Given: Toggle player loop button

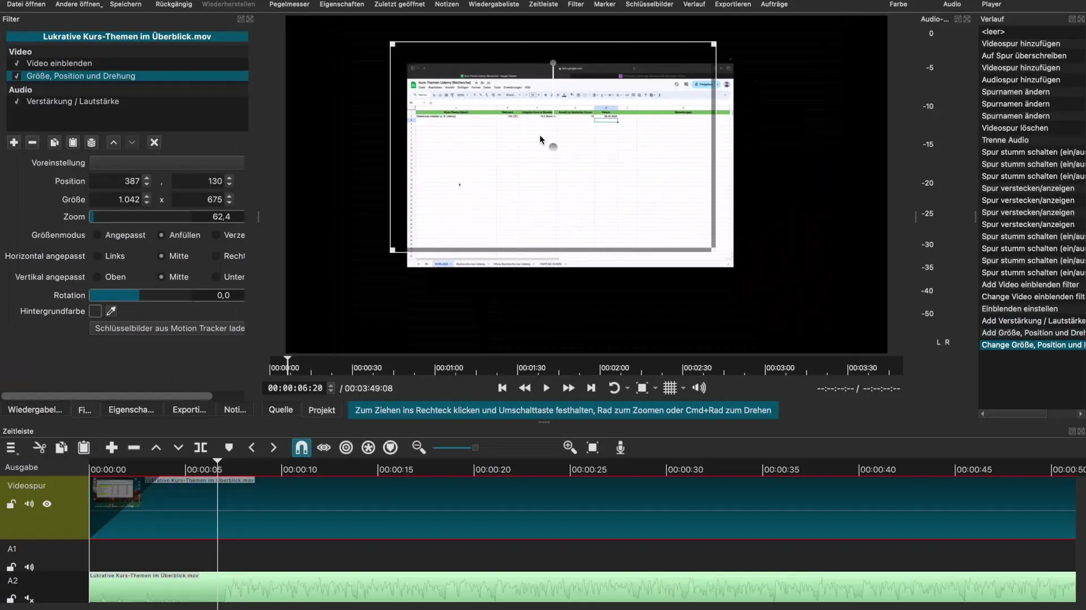Looking at the screenshot, I should 614,388.
